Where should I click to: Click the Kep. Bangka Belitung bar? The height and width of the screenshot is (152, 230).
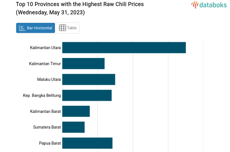pyautogui.click(x=87, y=95)
